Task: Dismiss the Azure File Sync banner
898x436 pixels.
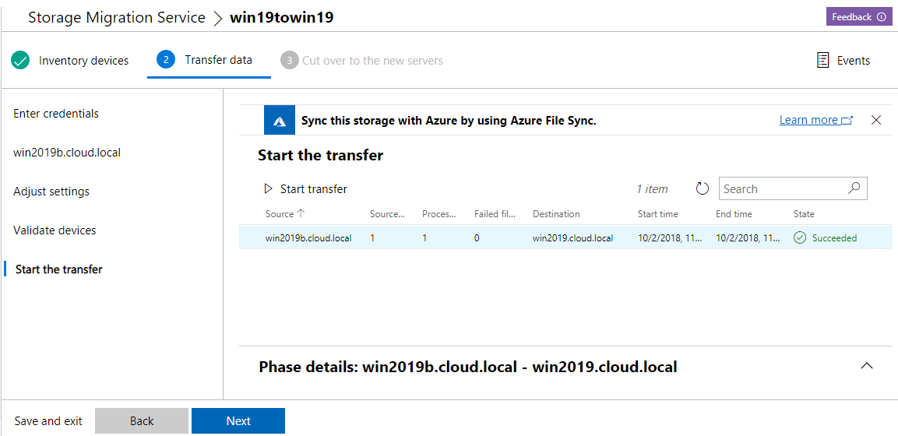Action: [875, 120]
